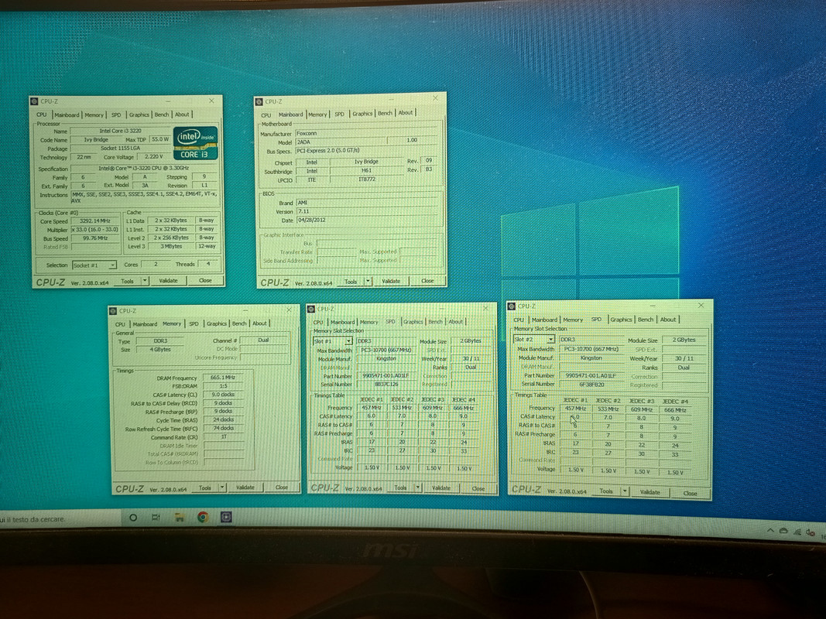This screenshot has width=826, height=619.
Task: Switch to CPU tab in Slot #2 SPD window
Action: (x=519, y=320)
